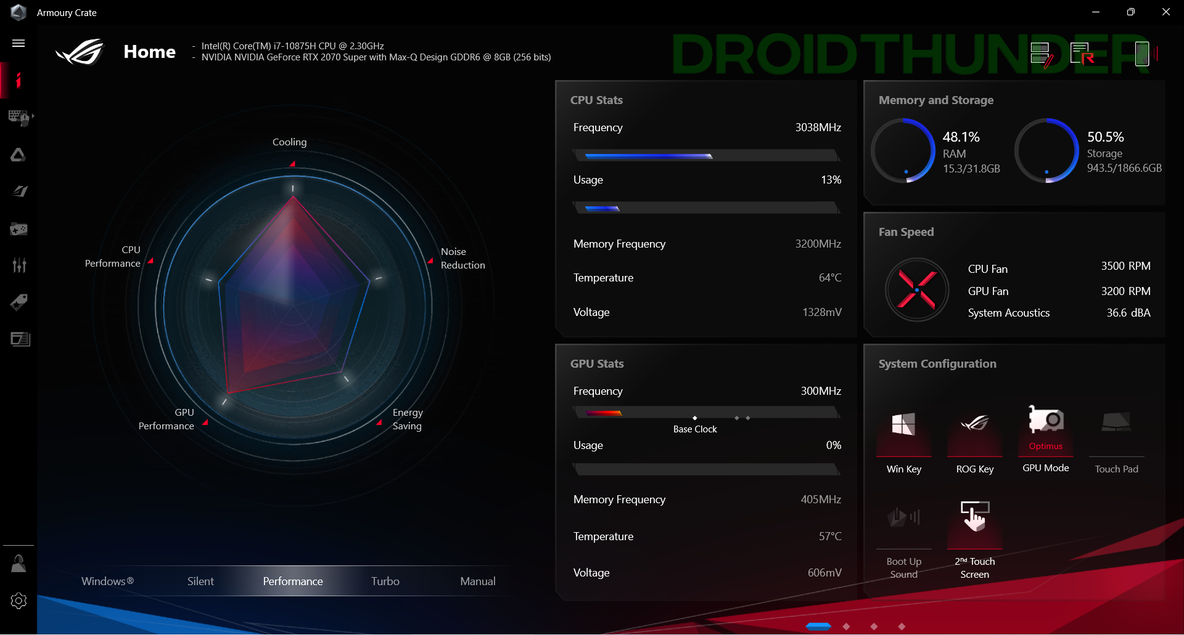Expand the Device submenu arrow
Screen dimensions: 1184x635
point(33,116)
